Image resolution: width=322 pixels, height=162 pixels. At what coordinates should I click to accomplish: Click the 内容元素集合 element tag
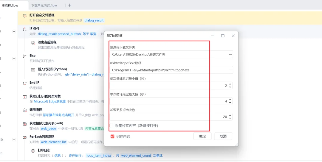(95, 129)
